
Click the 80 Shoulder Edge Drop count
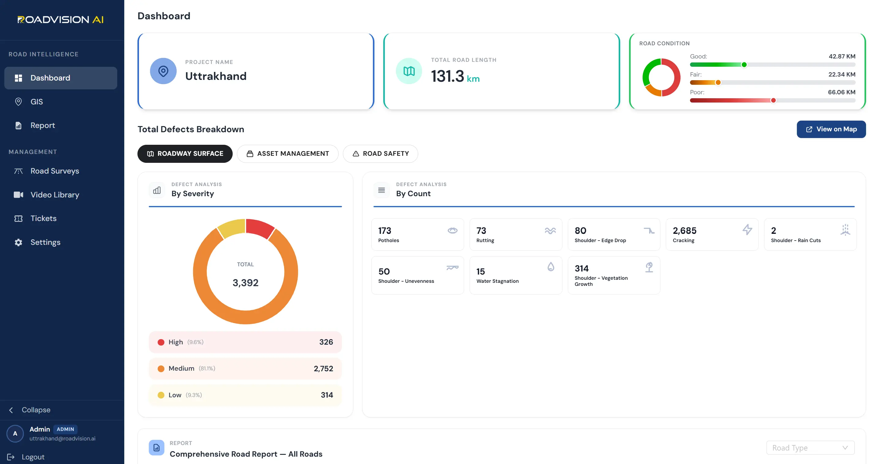tap(580, 231)
